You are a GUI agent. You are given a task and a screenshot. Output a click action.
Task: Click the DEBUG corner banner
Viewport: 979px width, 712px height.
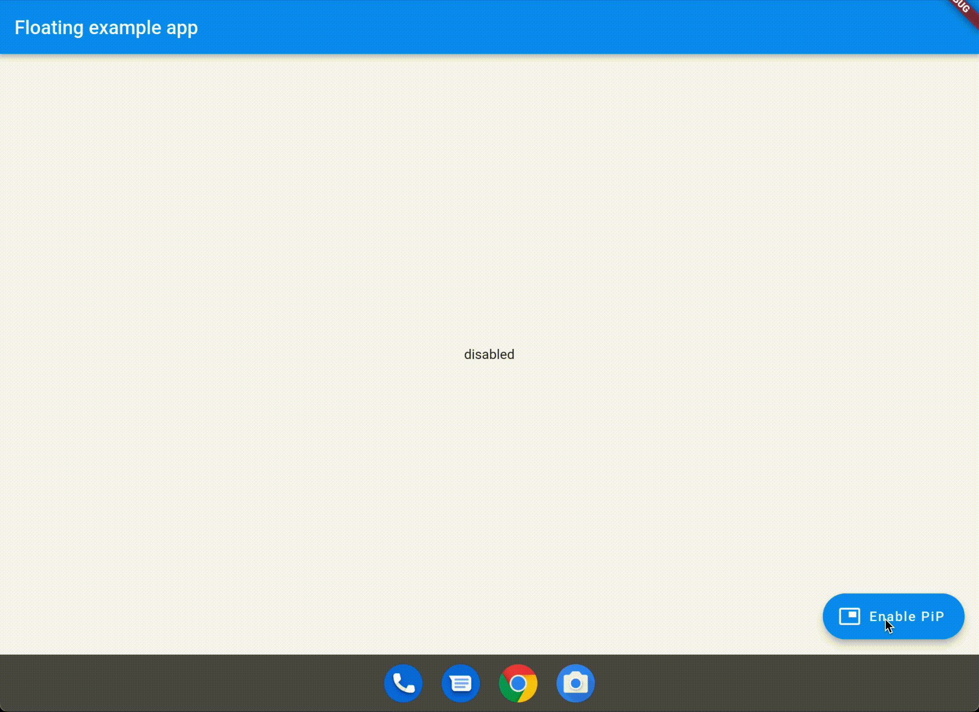click(965, 10)
